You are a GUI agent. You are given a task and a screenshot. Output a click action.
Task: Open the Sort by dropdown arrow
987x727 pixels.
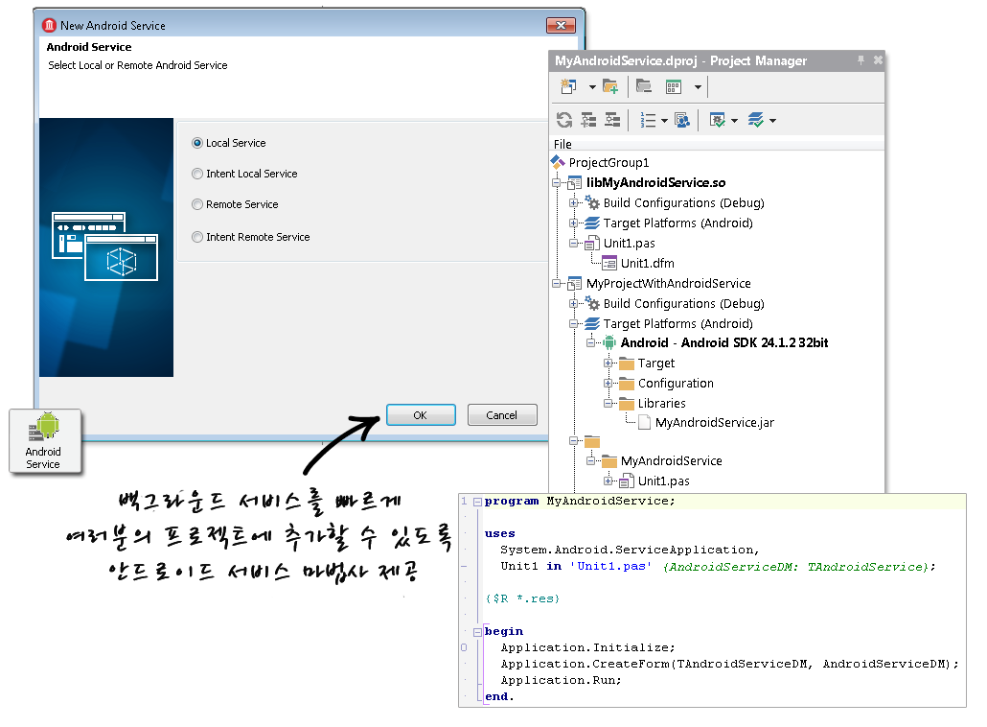(665, 120)
